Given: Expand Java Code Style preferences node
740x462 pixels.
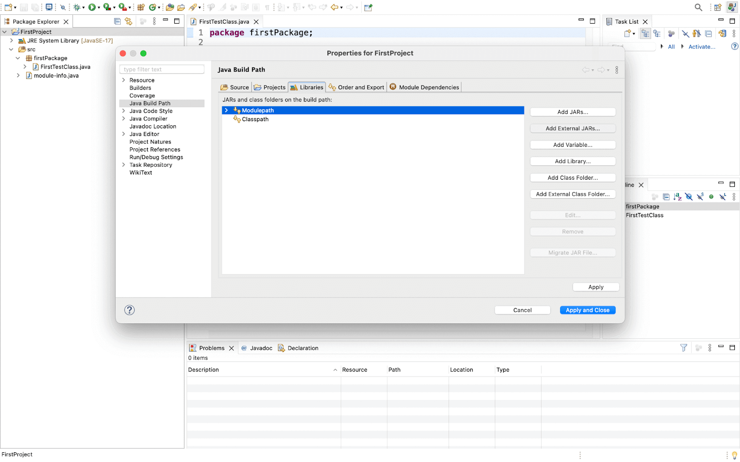Looking at the screenshot, I should tap(123, 111).
